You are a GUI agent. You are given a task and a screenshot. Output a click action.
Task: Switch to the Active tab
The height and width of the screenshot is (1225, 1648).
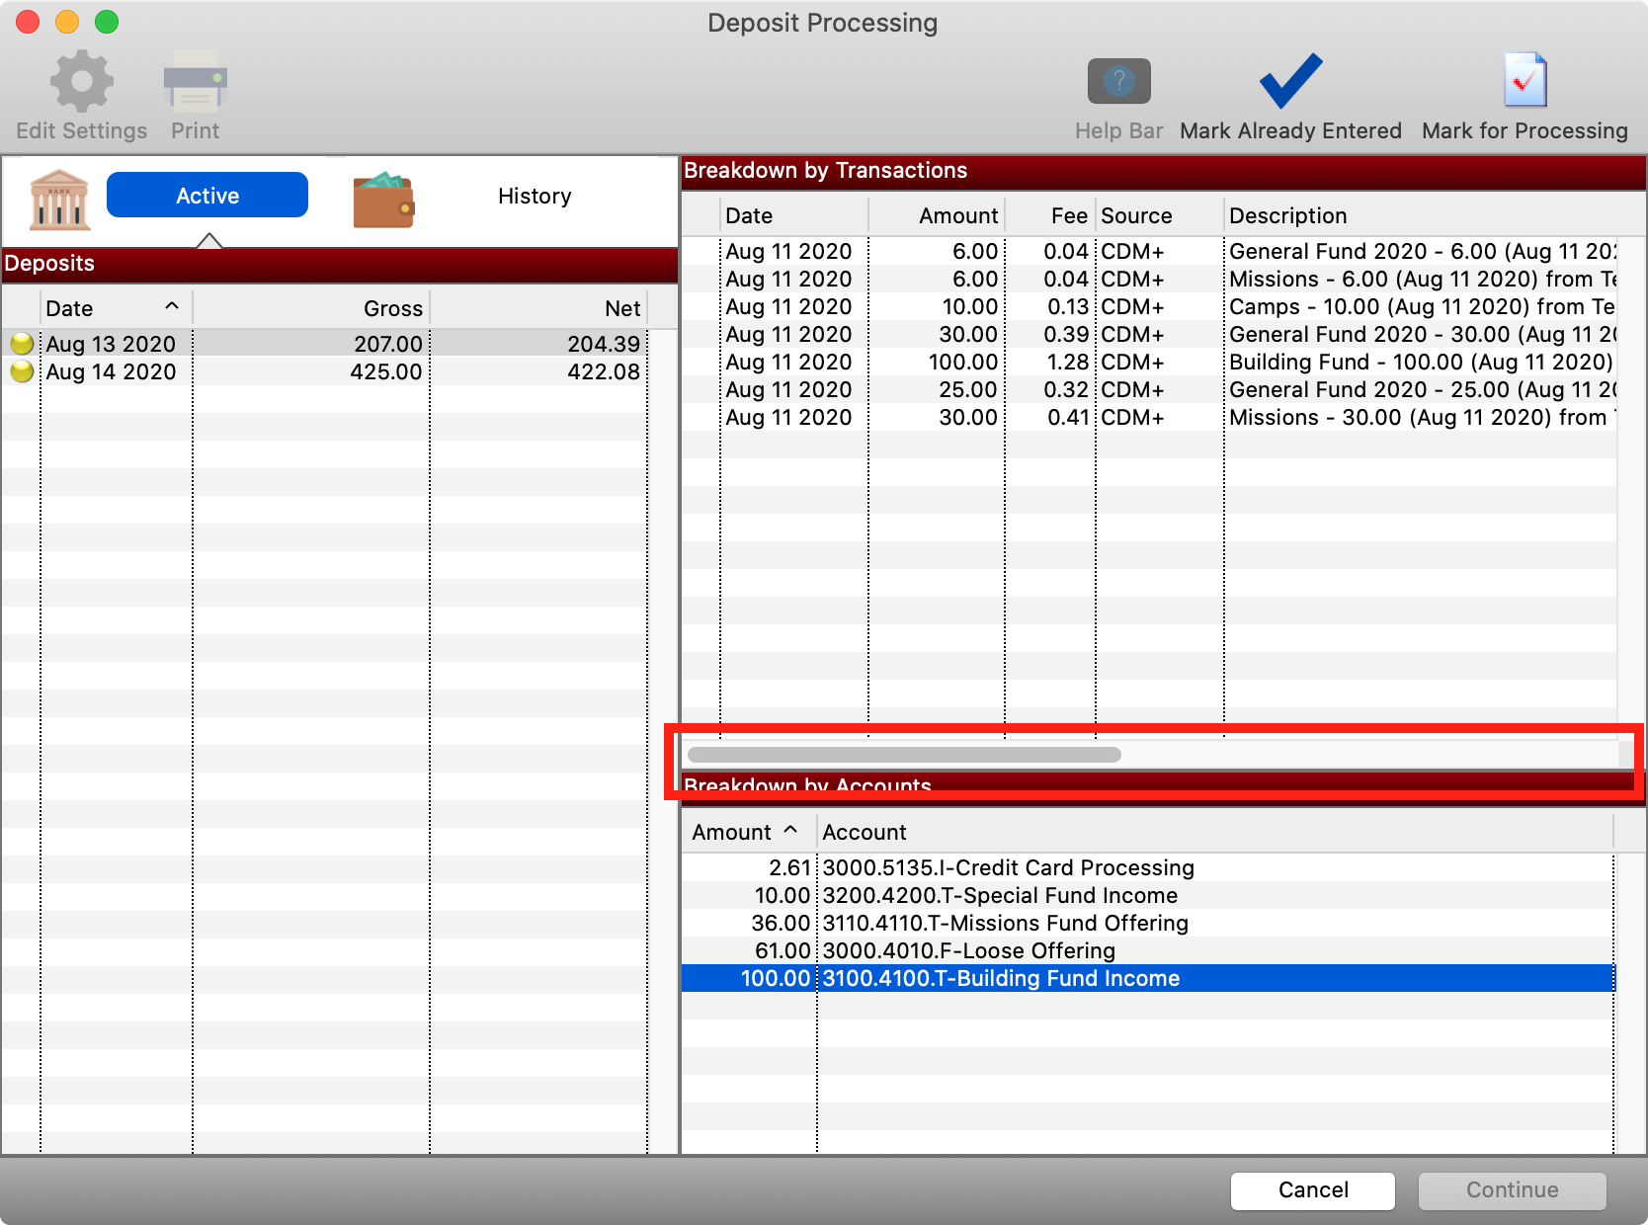point(207,196)
